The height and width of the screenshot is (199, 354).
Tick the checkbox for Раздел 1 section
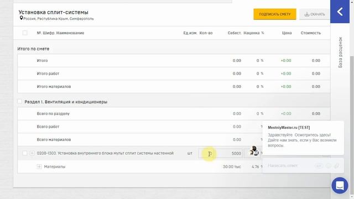pos(20,102)
